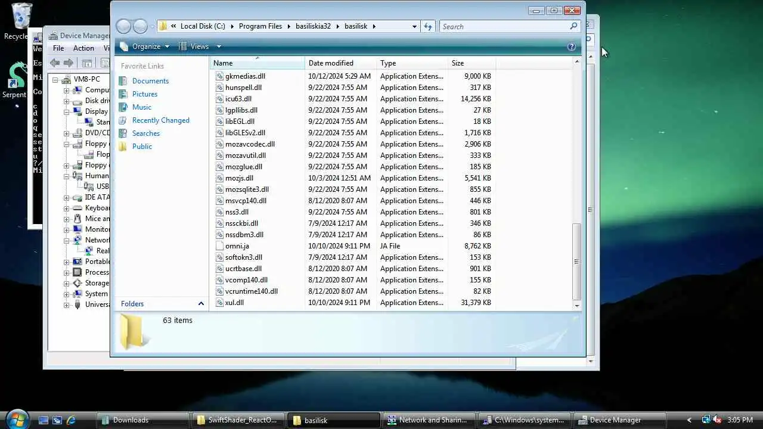The height and width of the screenshot is (429, 763).
Task: Click the file list vertical scrollbar thumb
Action: pos(576,262)
